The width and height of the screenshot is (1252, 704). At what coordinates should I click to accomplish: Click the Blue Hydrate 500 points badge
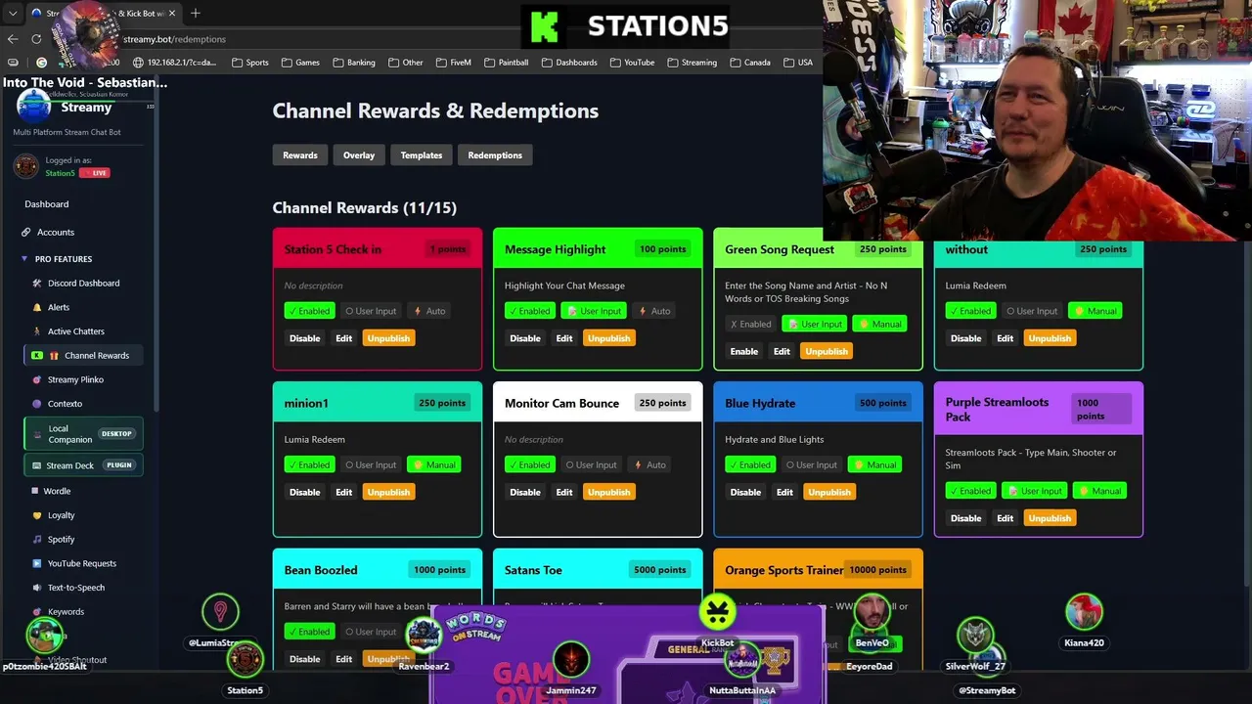[883, 403]
